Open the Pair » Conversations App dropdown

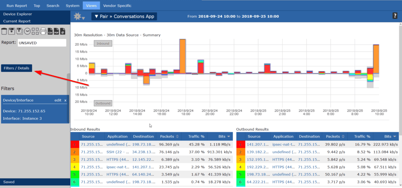tap(124, 16)
